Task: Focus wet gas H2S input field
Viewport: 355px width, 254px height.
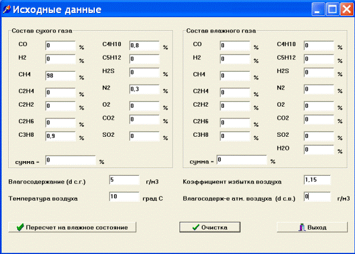Action: click(x=319, y=72)
